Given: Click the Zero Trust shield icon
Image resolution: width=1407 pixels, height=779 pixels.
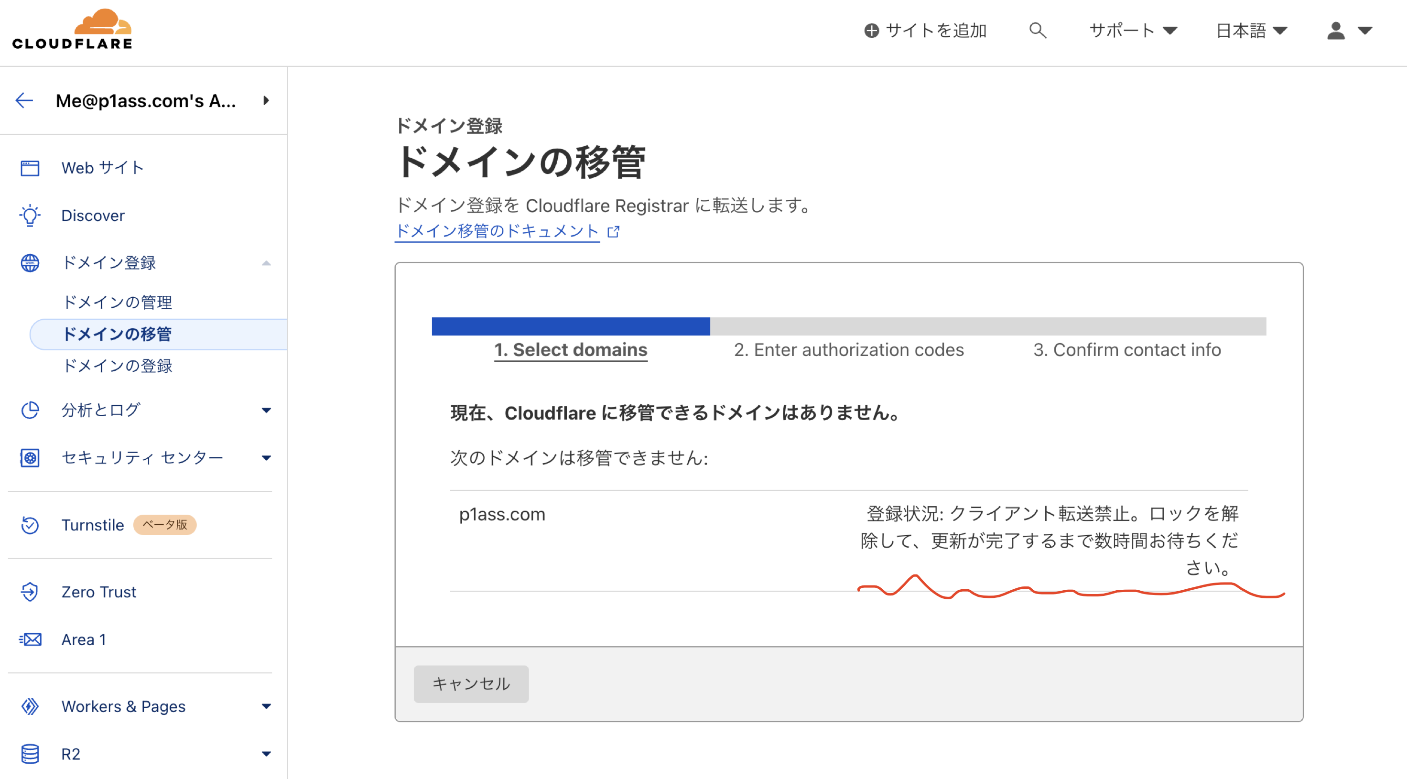Looking at the screenshot, I should coord(30,592).
